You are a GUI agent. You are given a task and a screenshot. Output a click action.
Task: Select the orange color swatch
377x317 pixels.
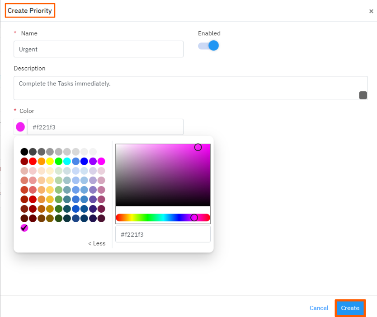click(x=42, y=161)
